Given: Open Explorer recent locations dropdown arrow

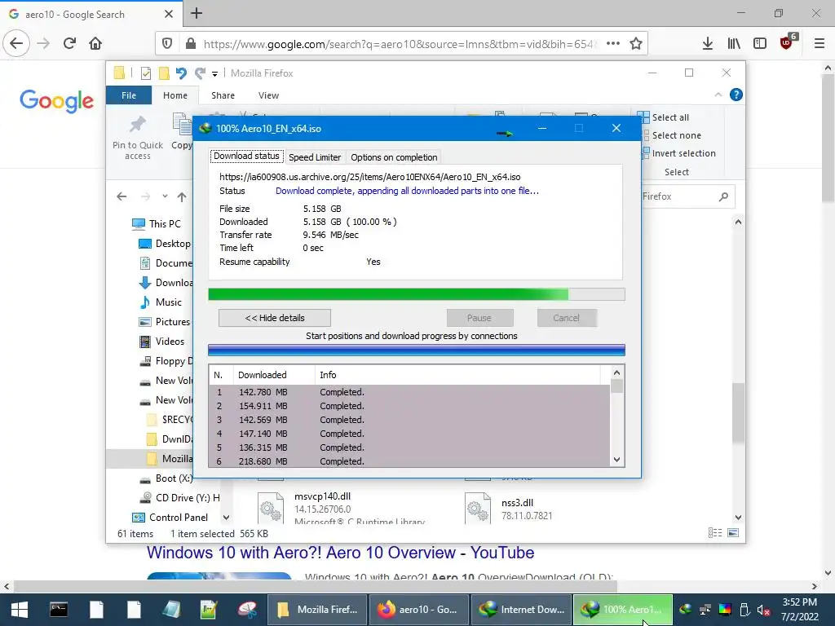Looking at the screenshot, I should pos(165,196).
